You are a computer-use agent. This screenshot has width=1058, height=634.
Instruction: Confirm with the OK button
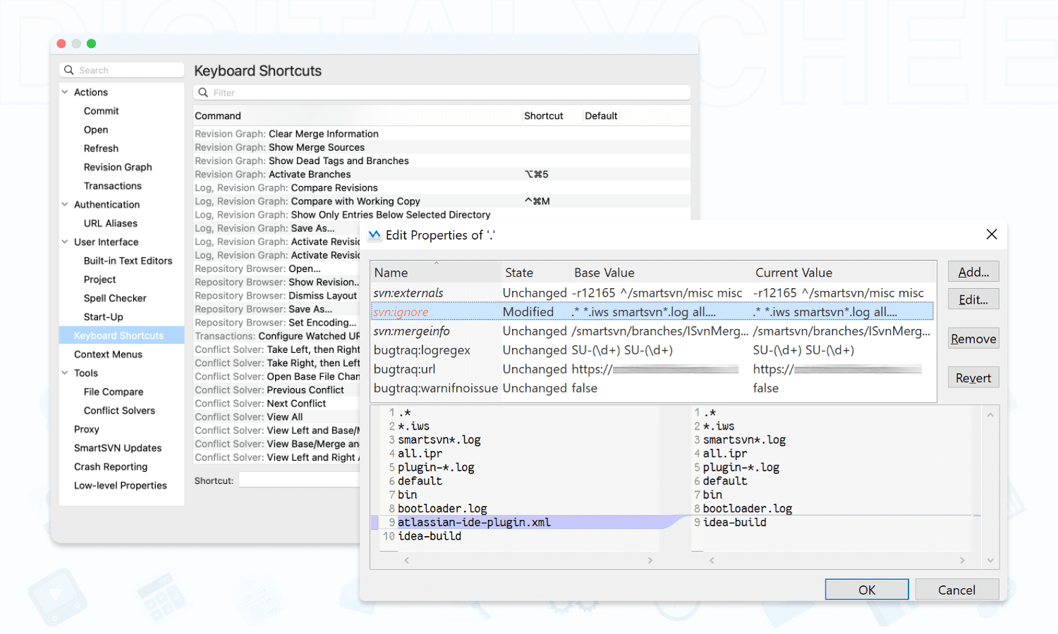[866, 590]
